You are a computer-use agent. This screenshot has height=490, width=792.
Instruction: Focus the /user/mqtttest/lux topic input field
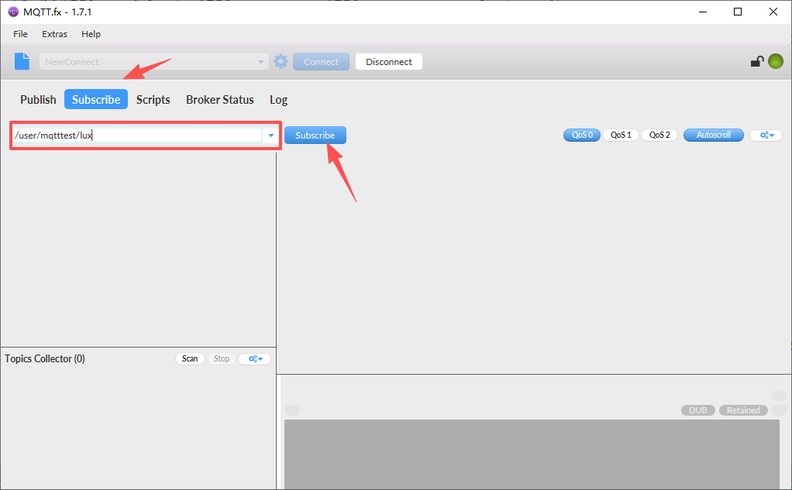[x=137, y=135]
